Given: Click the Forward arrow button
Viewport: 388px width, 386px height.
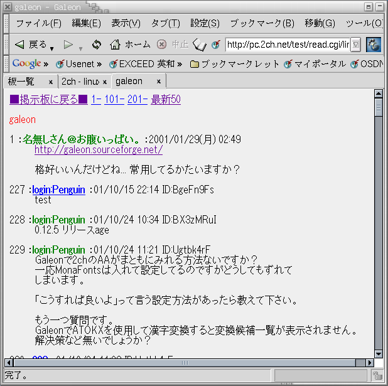Looking at the screenshot, I should click(68, 45).
